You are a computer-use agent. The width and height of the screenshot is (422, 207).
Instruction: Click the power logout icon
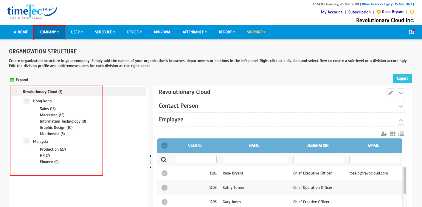(x=412, y=12)
